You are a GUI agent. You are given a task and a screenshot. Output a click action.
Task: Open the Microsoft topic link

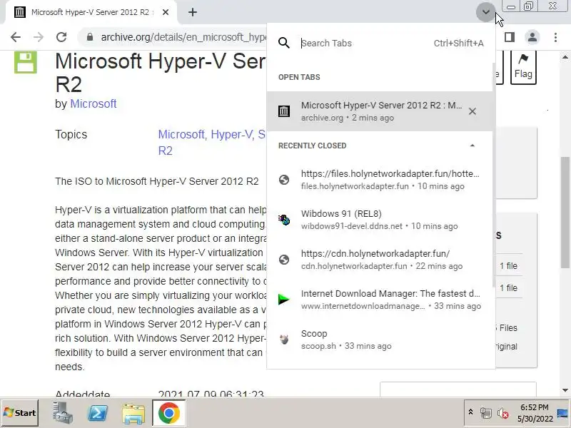[x=181, y=135]
